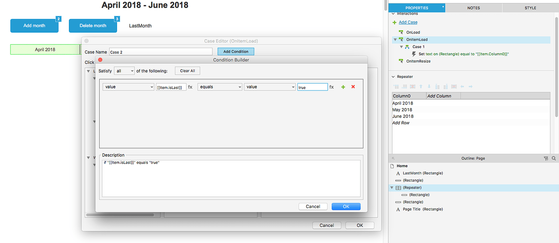Collapse the Repeater node in Outline
Viewport: 559px width, 243px height.
[392, 188]
